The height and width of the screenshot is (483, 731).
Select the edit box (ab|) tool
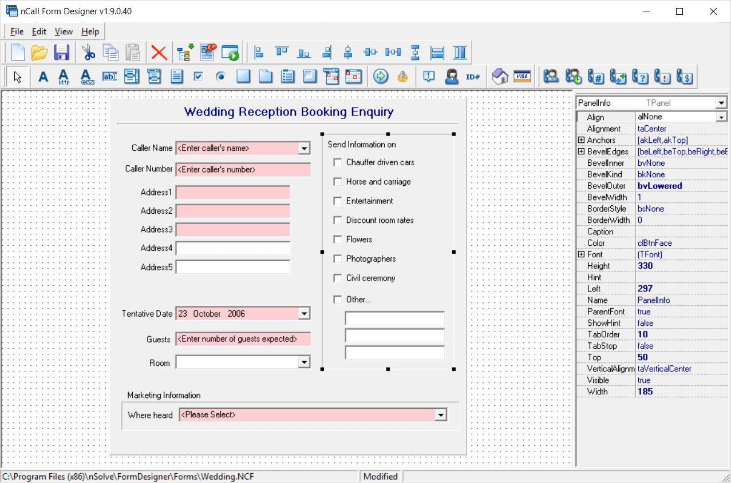[109, 76]
